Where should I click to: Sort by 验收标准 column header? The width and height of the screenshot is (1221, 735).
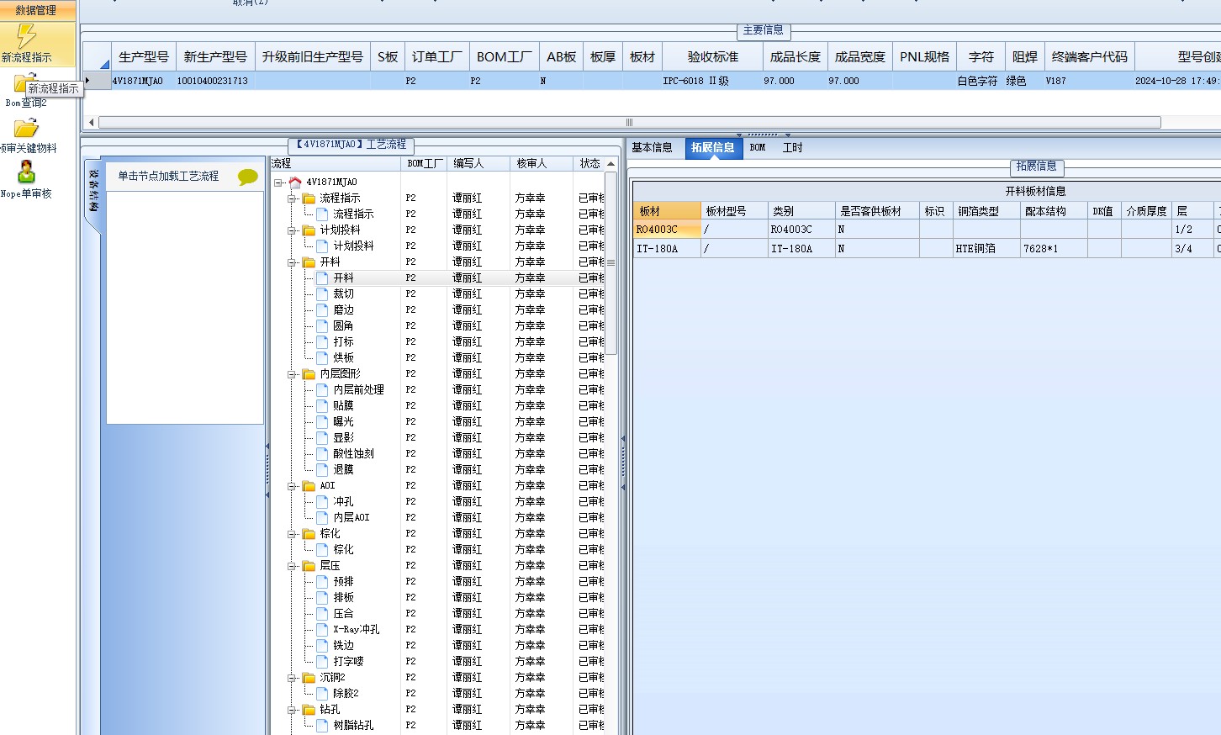[712, 56]
